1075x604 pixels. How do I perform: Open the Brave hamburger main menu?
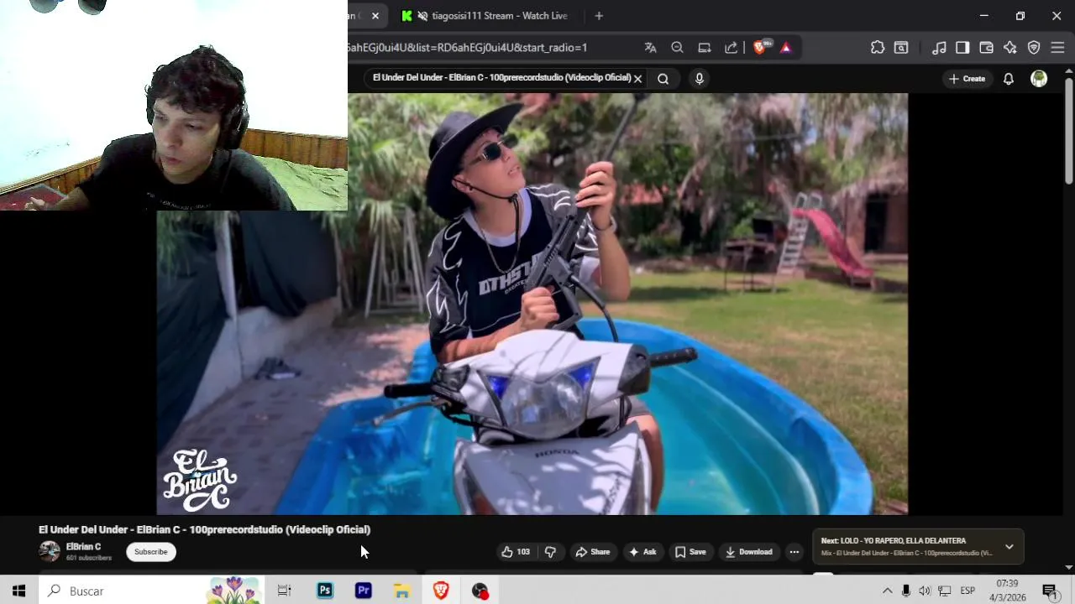(1057, 48)
